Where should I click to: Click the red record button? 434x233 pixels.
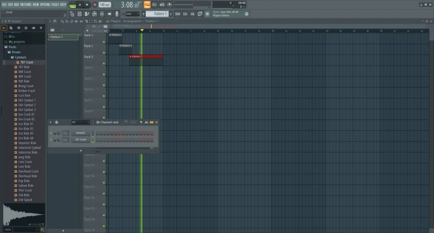pos(95,5)
